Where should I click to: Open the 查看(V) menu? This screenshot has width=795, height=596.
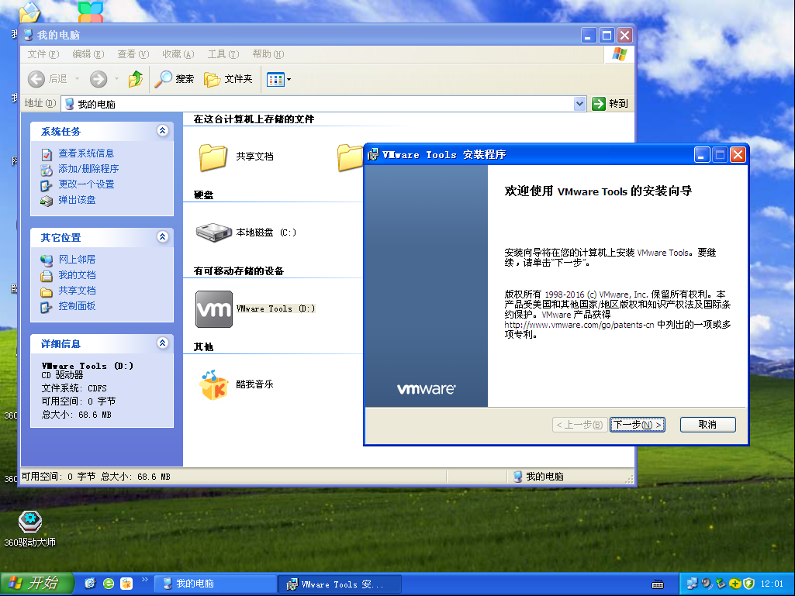tap(133, 53)
